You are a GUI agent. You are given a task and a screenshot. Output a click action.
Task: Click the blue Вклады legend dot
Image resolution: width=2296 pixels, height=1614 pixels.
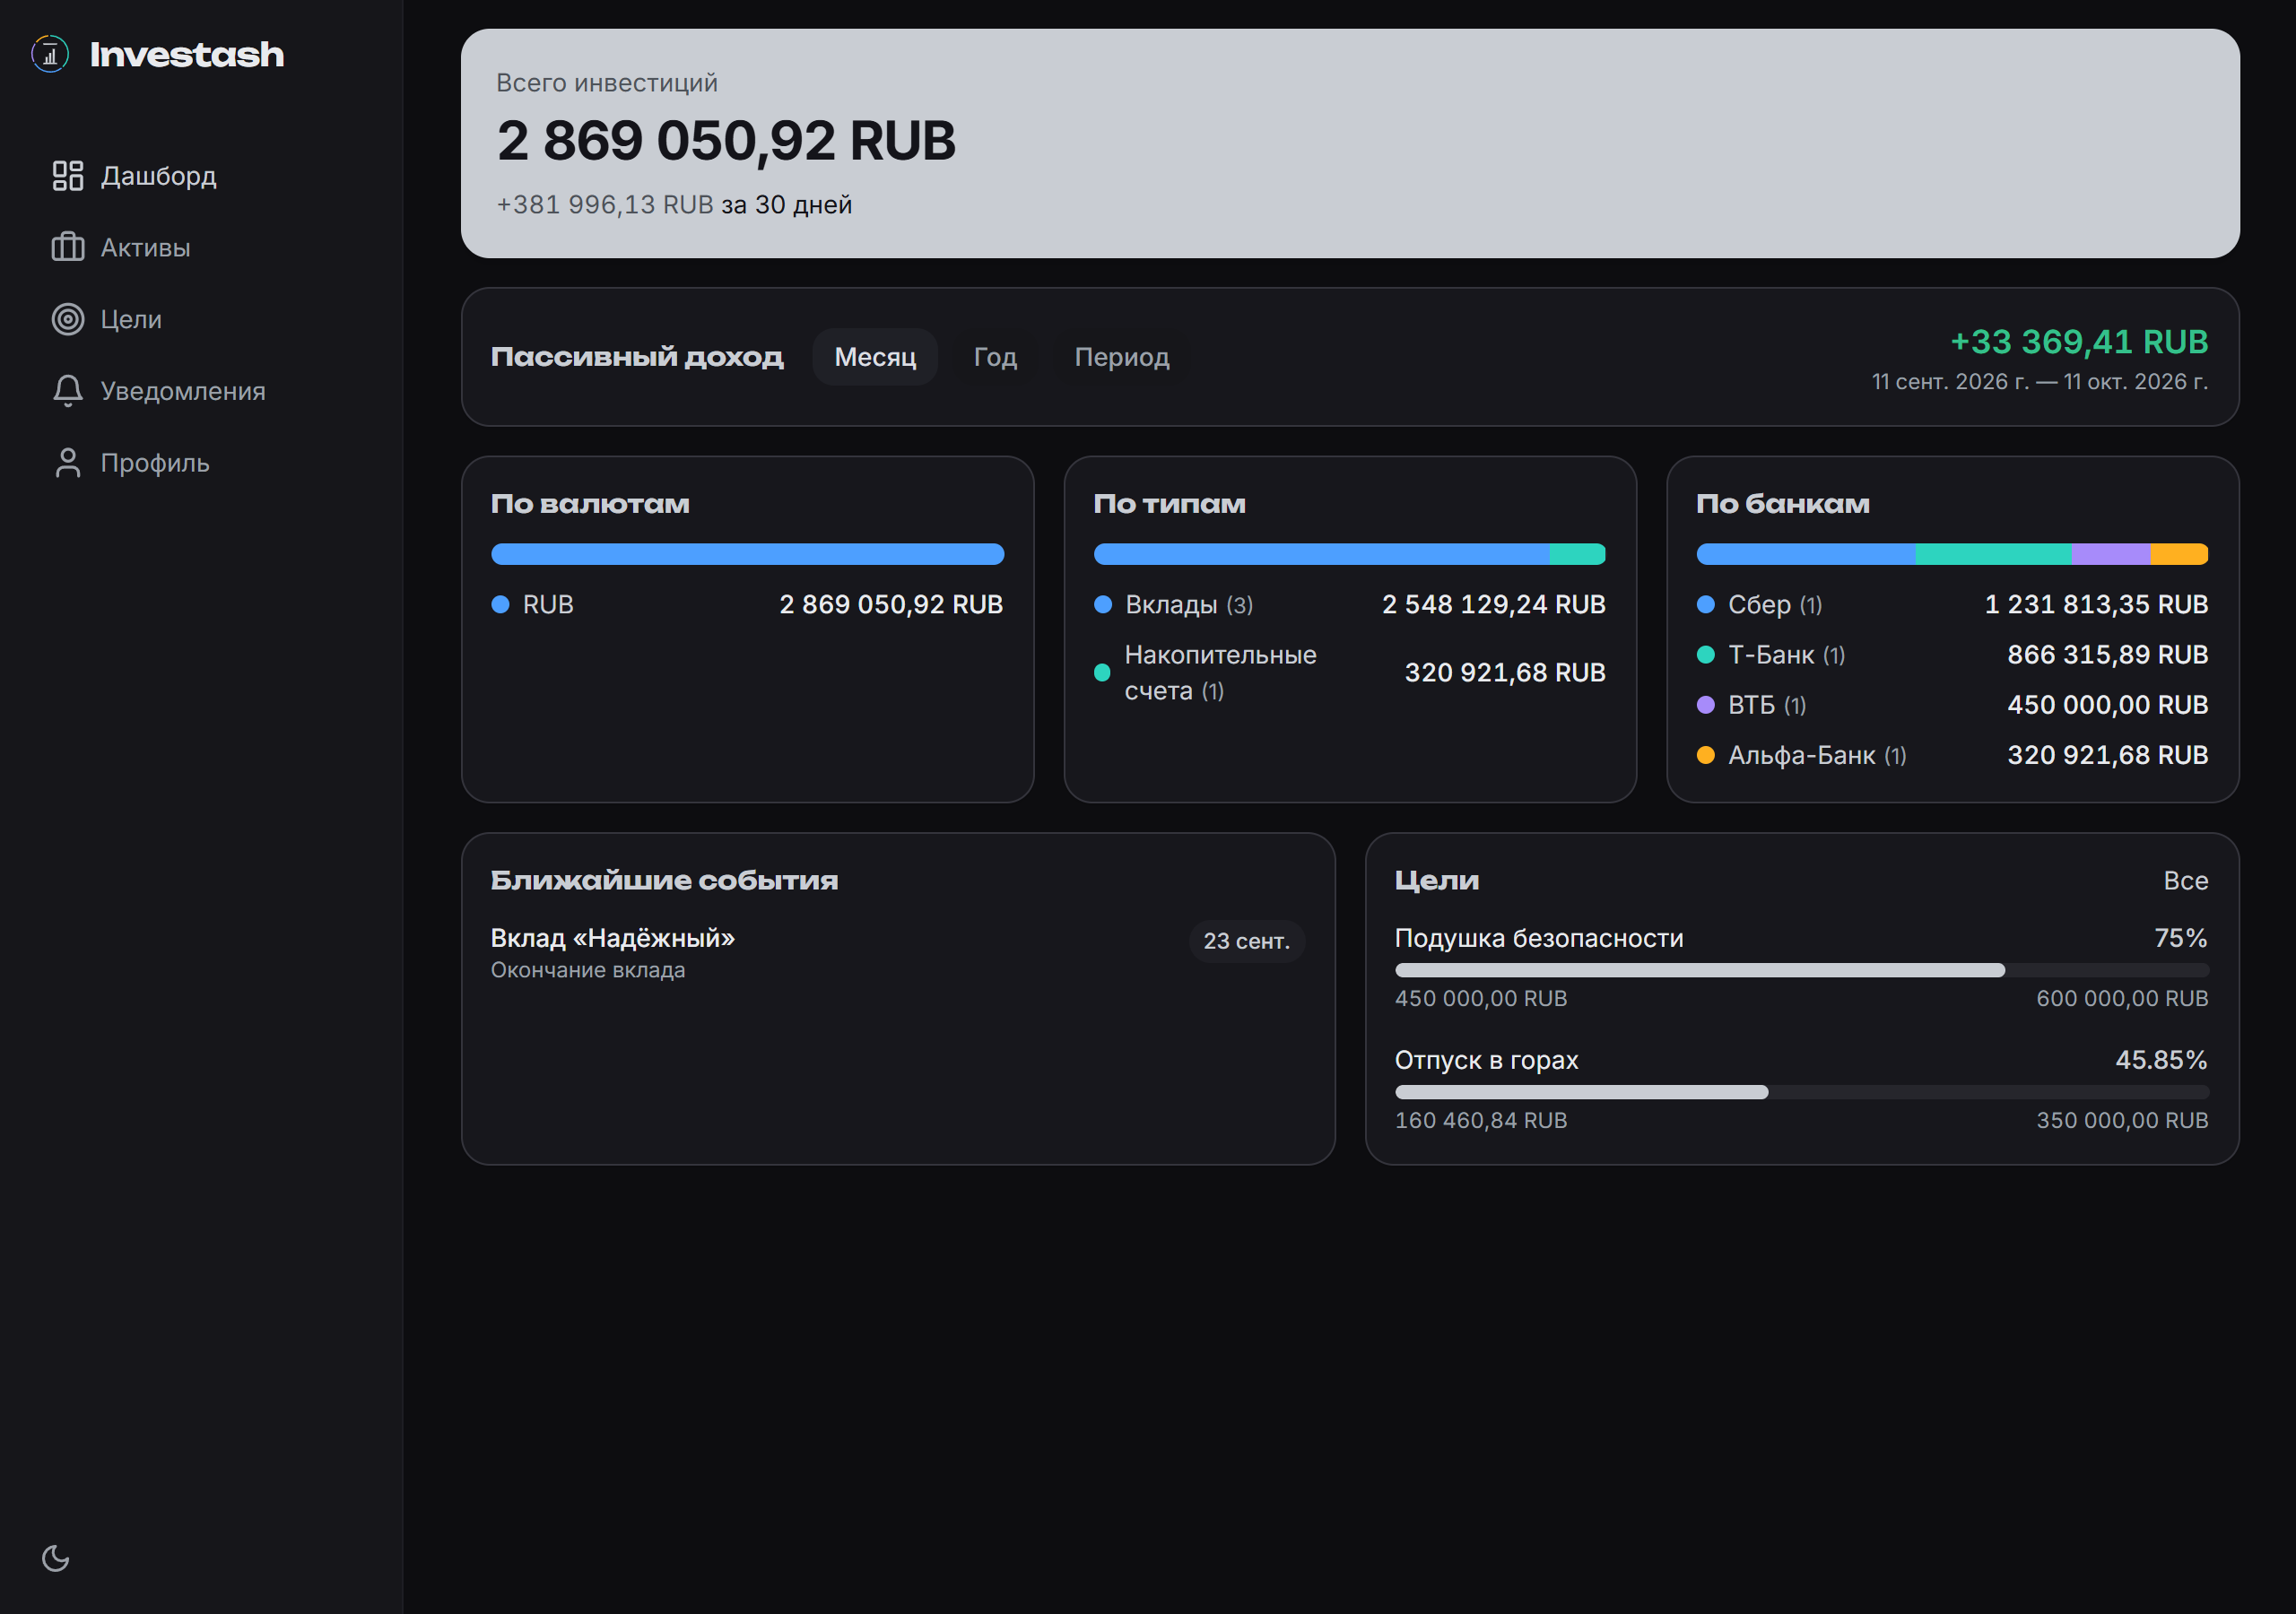coord(1103,604)
